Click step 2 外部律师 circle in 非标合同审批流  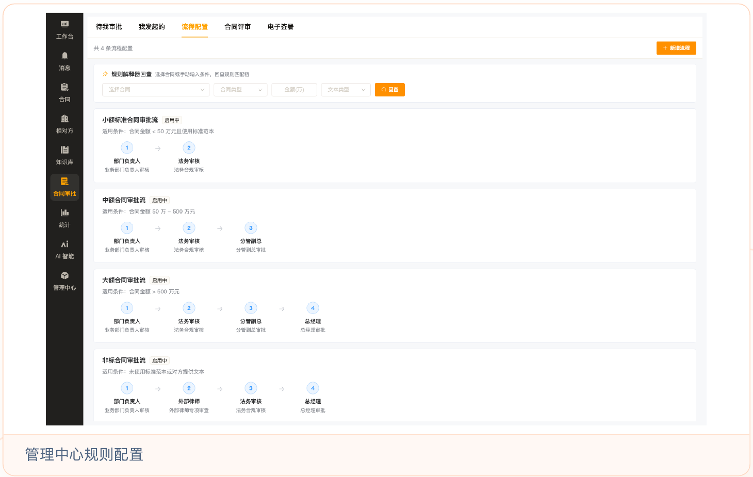(x=189, y=388)
